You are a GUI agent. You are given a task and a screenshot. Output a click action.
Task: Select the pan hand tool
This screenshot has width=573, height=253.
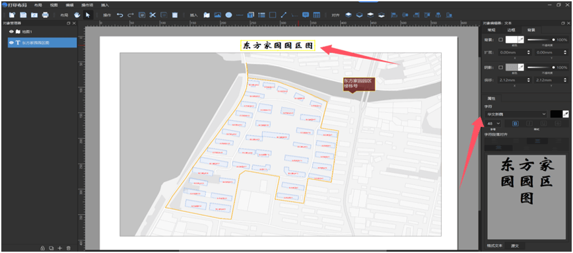pos(77,15)
